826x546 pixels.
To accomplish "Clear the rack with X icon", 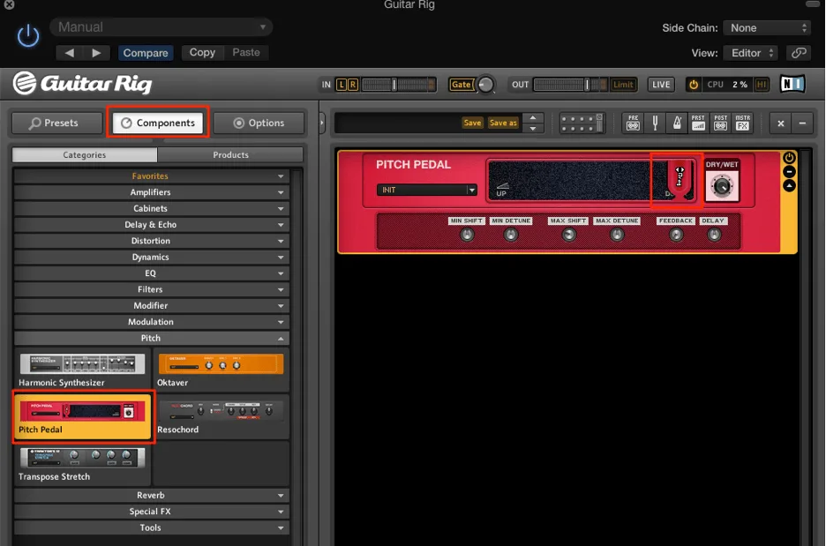I will coord(781,123).
